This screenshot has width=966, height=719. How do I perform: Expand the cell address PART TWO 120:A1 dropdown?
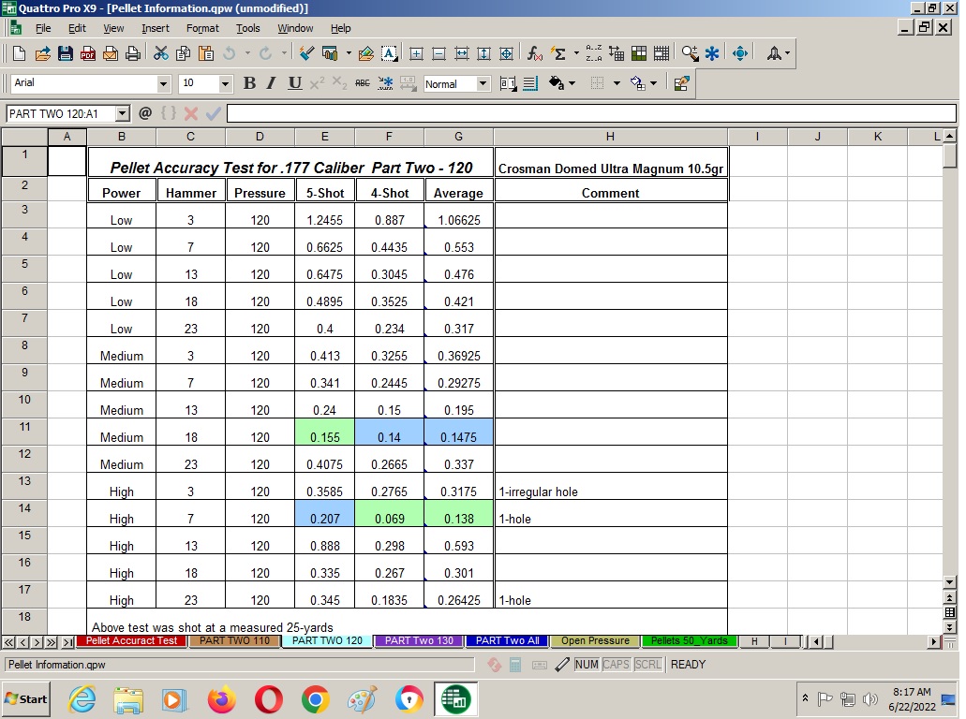pyautogui.click(x=122, y=113)
